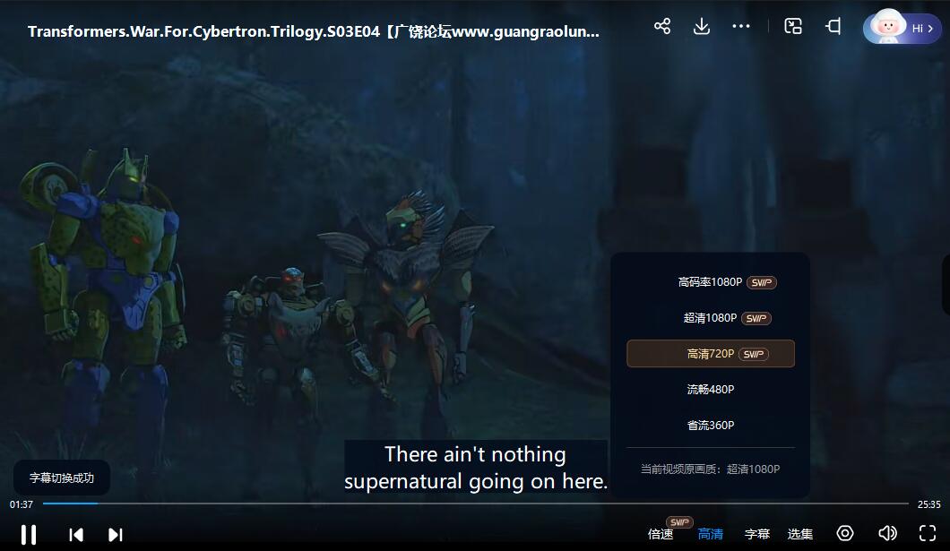Enter fullscreen mode
Image resolution: width=950 pixels, height=551 pixels.
click(x=928, y=534)
